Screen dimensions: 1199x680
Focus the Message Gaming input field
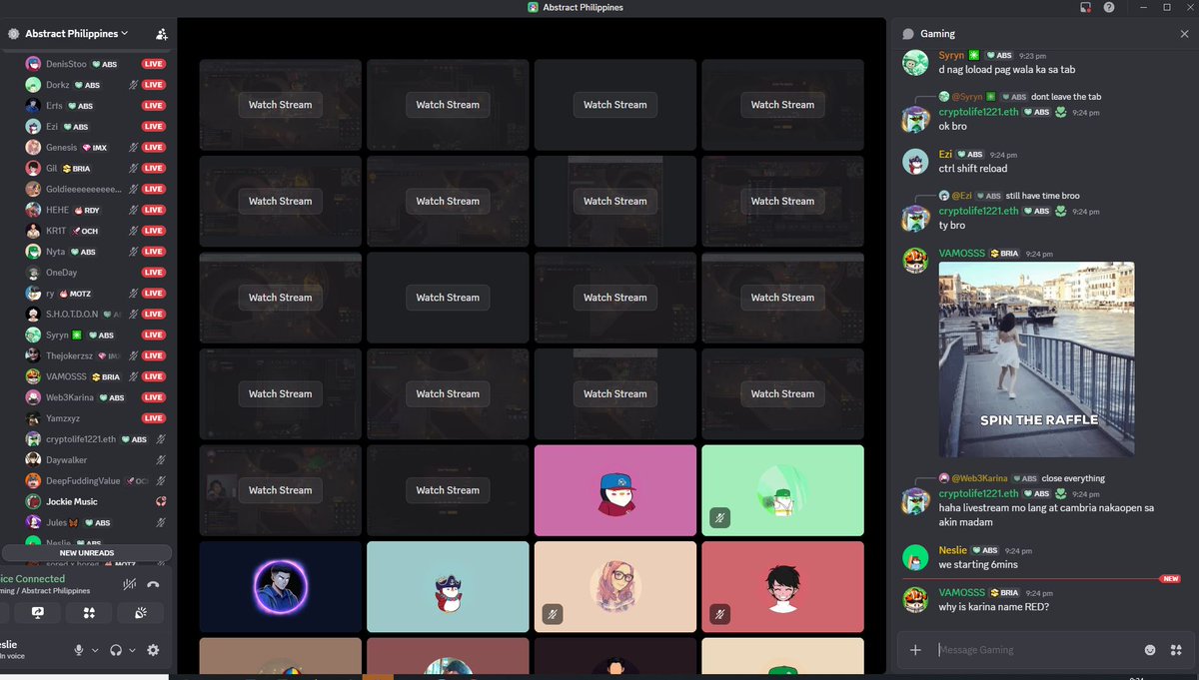1034,650
